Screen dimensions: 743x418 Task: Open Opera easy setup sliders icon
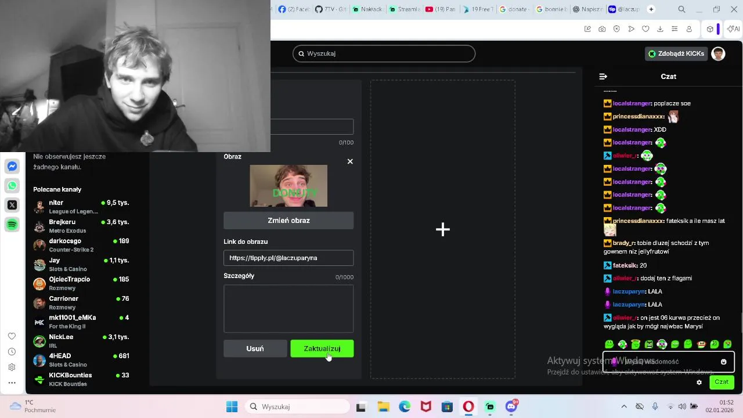coord(675,29)
